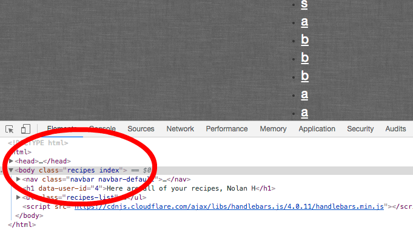The height and width of the screenshot is (233, 413).
Task: Open the Performance tab
Action: (x=227, y=129)
